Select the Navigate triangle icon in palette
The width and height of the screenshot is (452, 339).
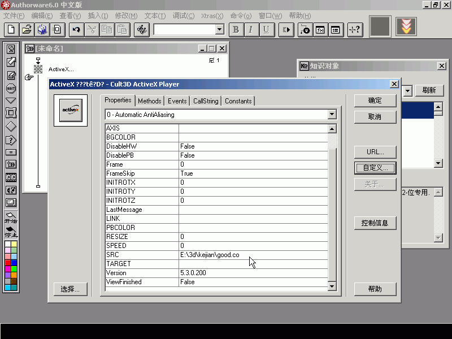[x=11, y=101]
